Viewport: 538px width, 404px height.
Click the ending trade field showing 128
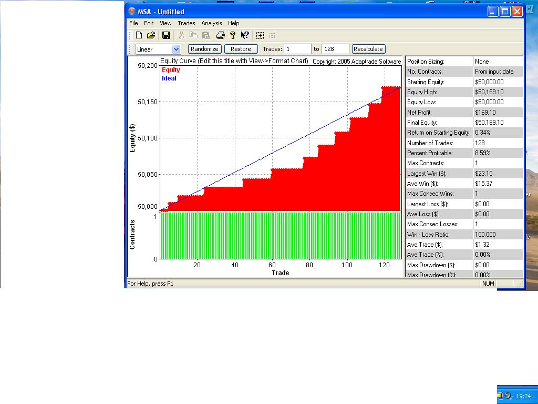[335, 49]
